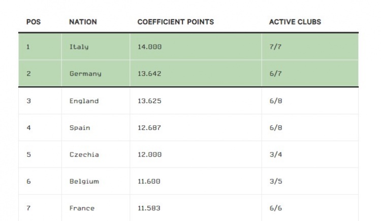Open the Belgium nation entry

click(84, 181)
